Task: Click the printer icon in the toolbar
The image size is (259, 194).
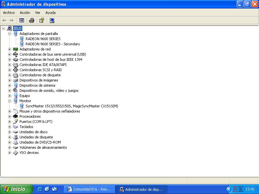Action: tap(31, 20)
